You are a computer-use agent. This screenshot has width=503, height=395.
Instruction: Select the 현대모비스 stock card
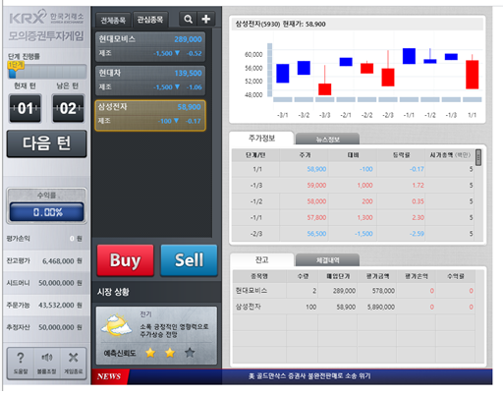[x=150, y=46]
